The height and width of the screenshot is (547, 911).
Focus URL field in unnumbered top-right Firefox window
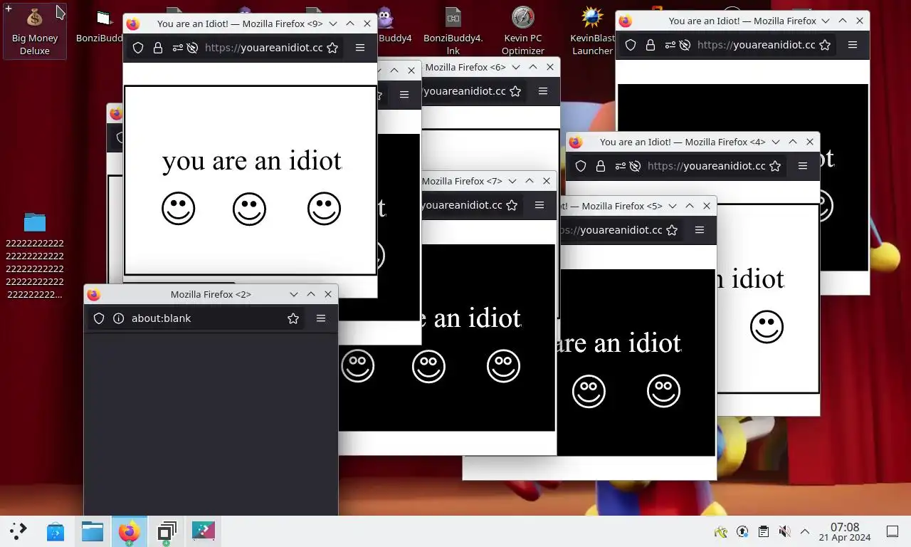756,45
